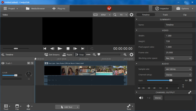Play the timeline
The image size is (196, 111).
click(x=60, y=49)
